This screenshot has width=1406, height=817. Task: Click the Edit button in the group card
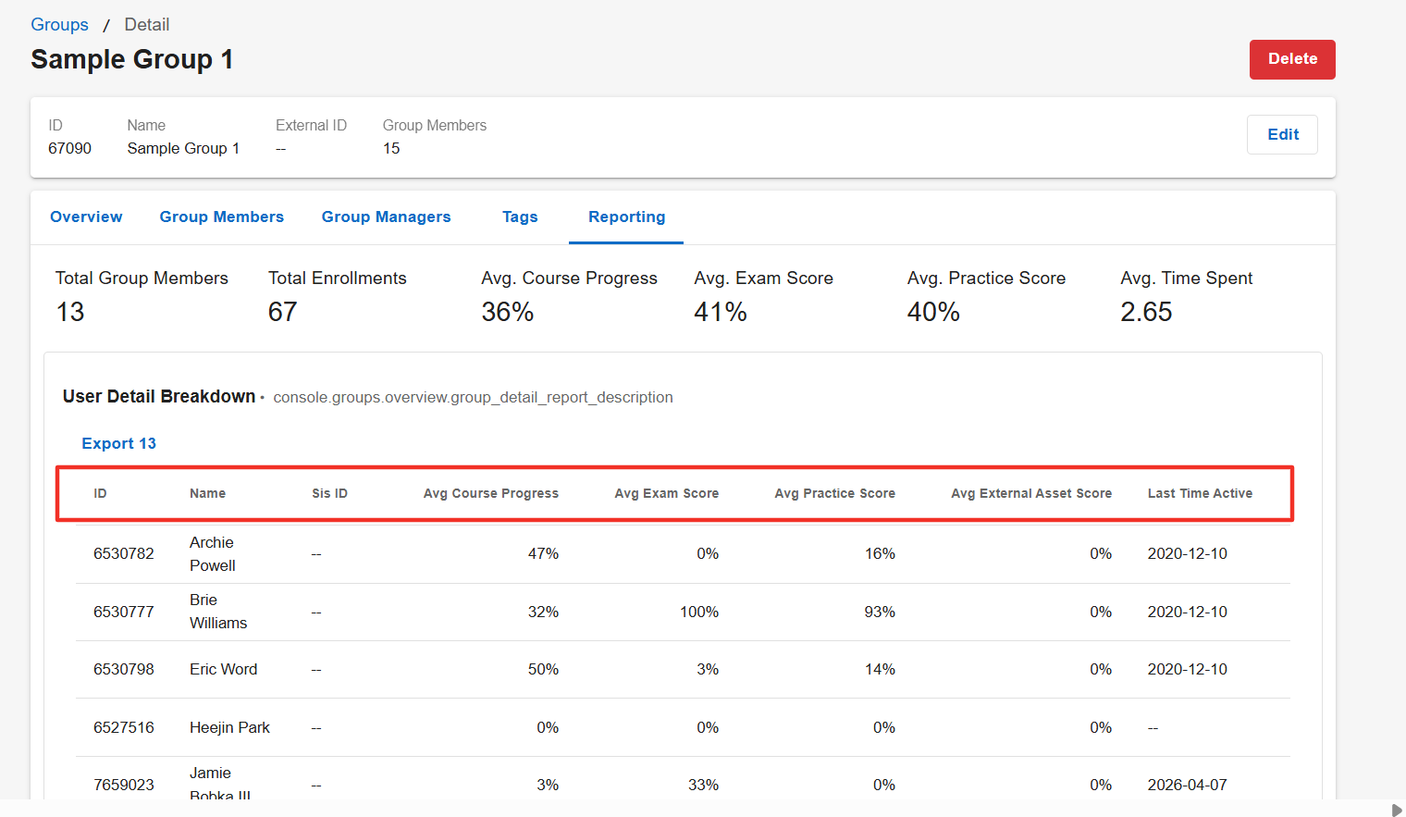[x=1282, y=134]
